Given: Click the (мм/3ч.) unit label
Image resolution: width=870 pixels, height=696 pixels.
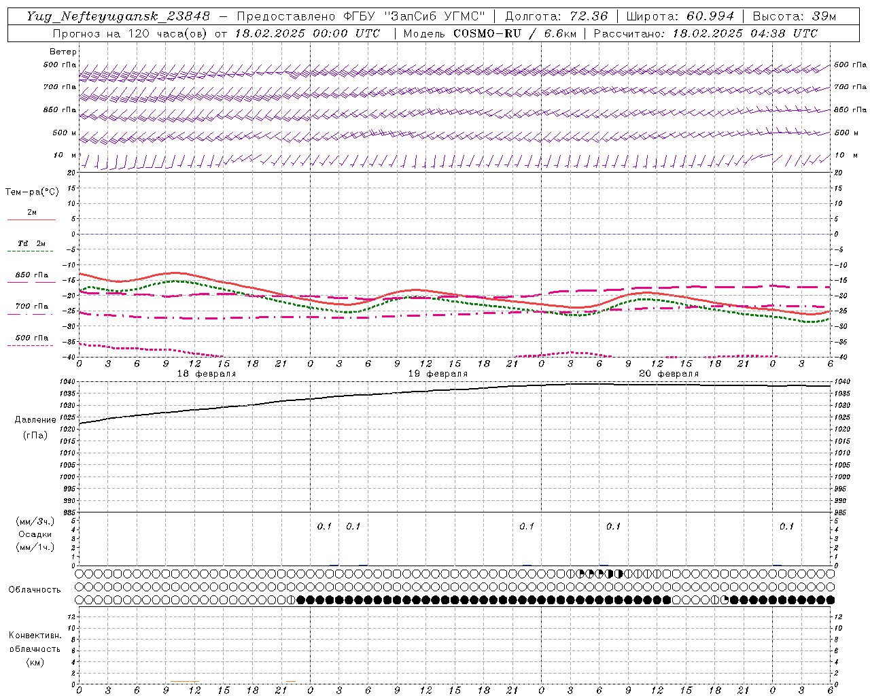Looking at the screenshot, I should 35,521.
